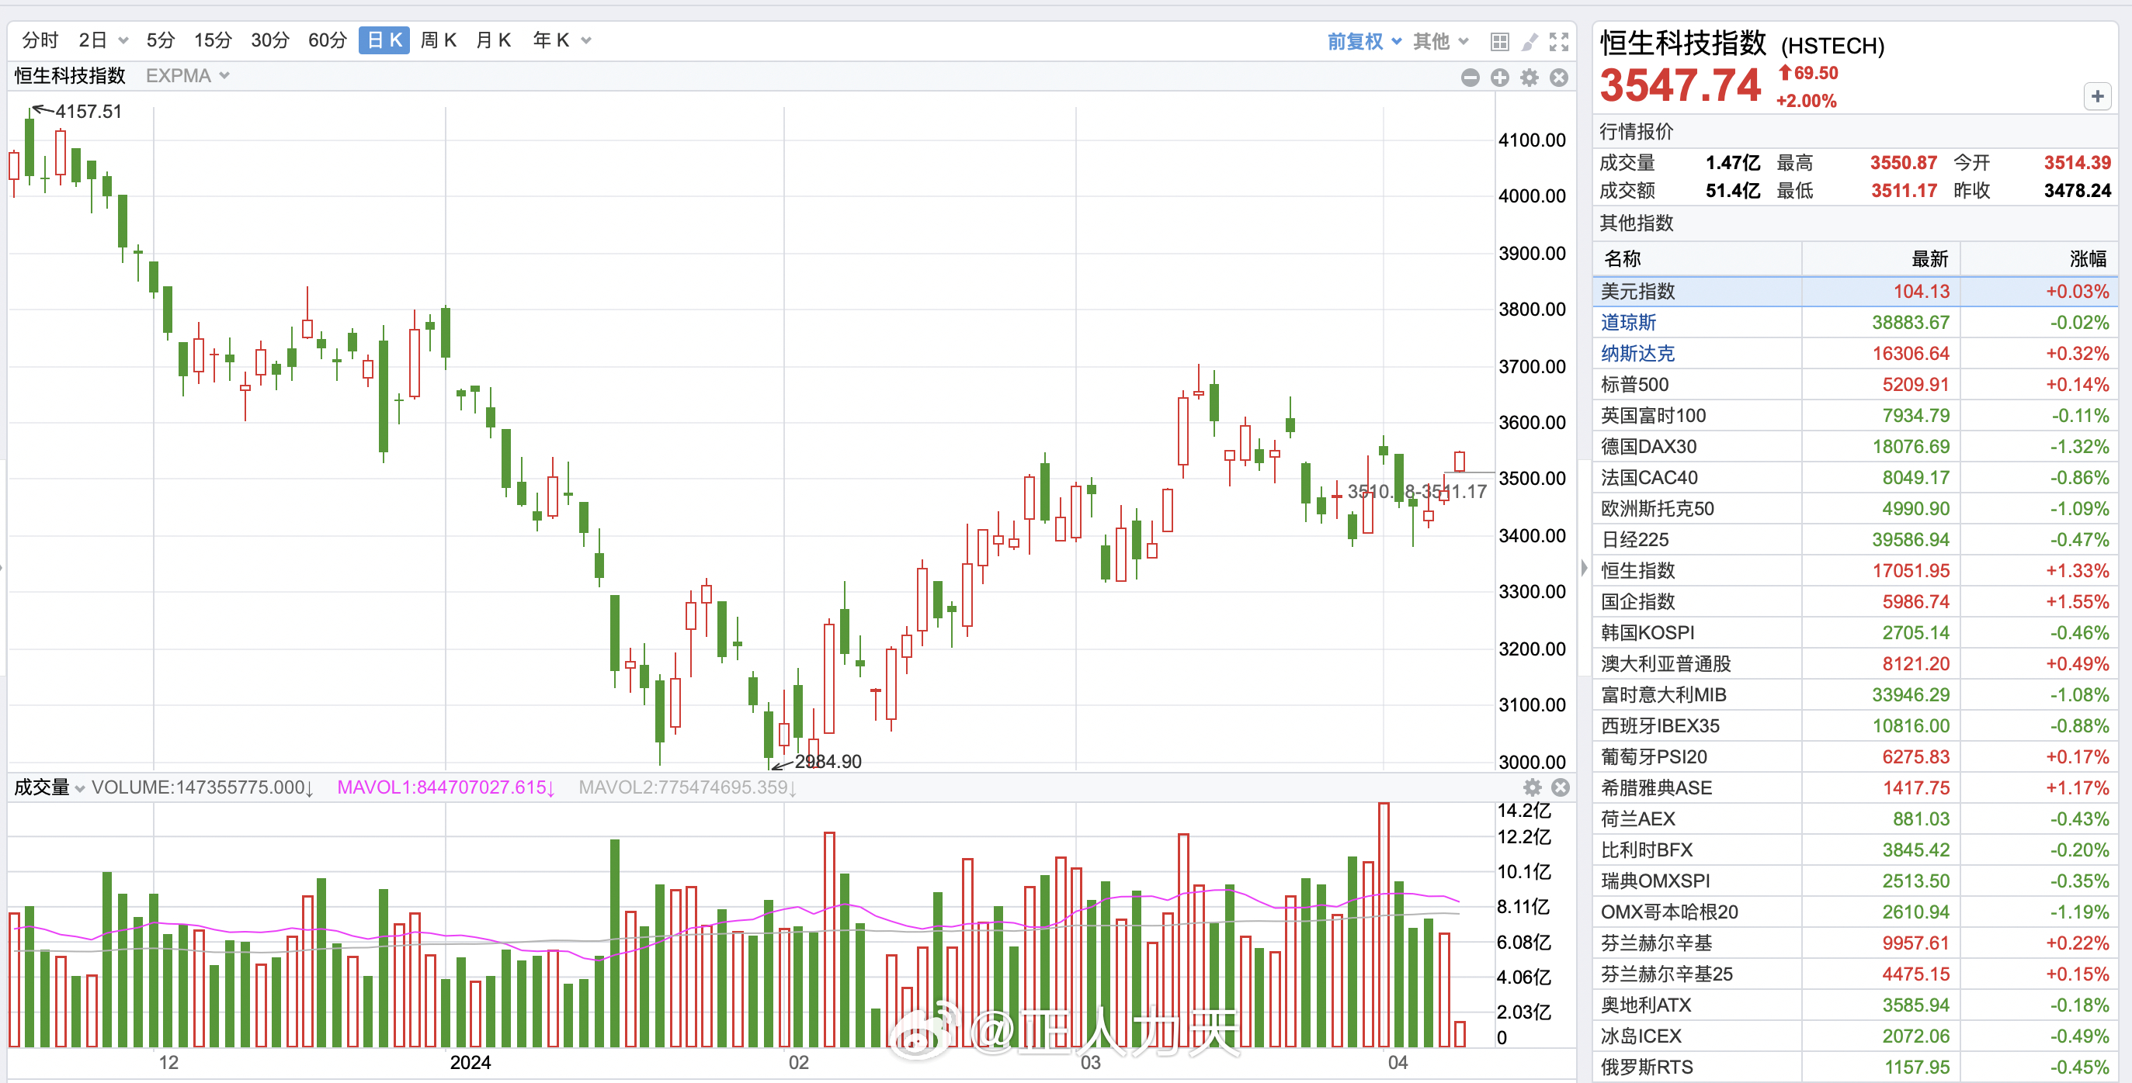The width and height of the screenshot is (2132, 1083).
Task: Zoom out chart with minus icon
Action: click(x=1470, y=78)
